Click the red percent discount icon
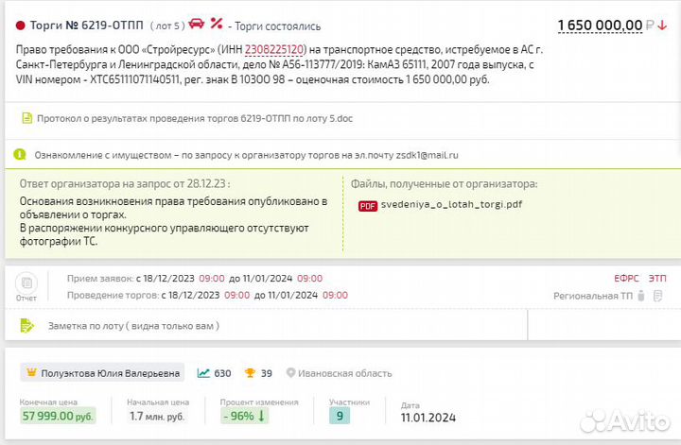This screenshot has height=445, width=681. point(218,25)
